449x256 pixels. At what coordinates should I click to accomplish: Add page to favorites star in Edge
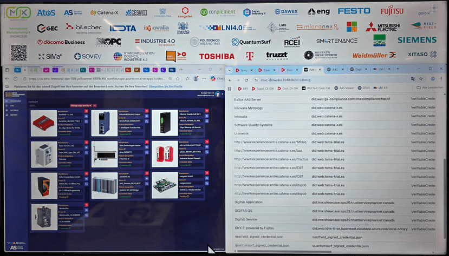coord(178,78)
